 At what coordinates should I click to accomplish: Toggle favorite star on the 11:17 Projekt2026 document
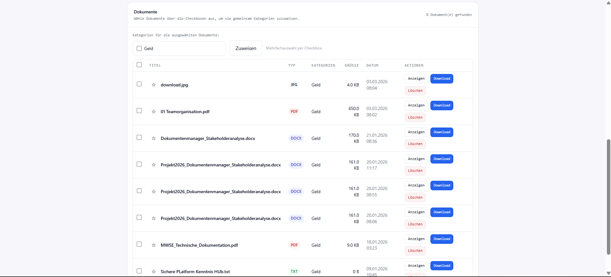(x=154, y=165)
